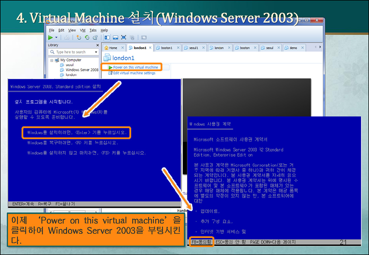Click the green Power On toolbar icon

click(50, 37)
